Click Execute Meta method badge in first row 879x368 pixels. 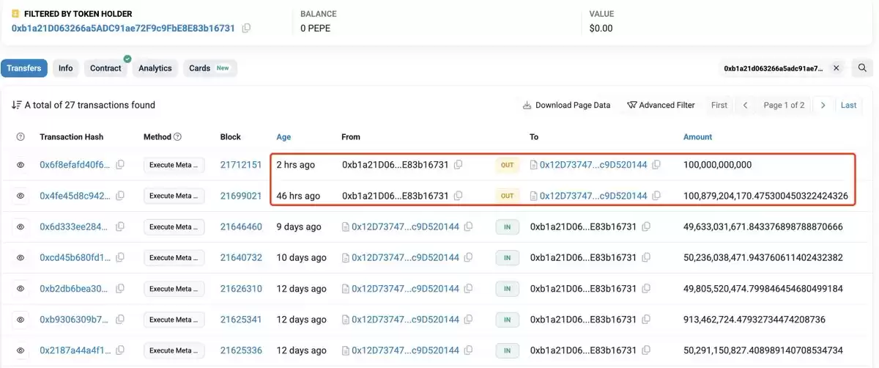click(x=174, y=165)
